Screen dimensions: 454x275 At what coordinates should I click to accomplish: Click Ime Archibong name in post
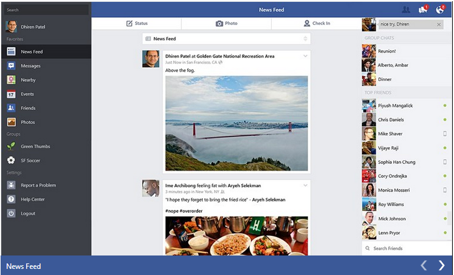[x=180, y=185]
